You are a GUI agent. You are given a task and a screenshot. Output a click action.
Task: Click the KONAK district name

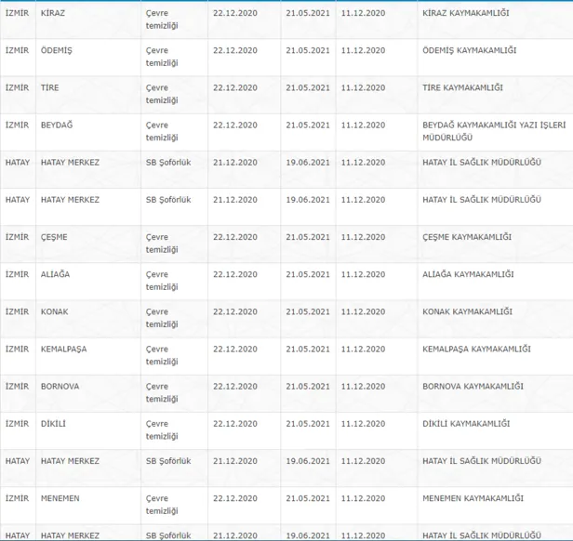click(54, 311)
